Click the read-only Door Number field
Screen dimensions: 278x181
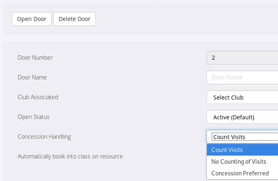point(242,58)
